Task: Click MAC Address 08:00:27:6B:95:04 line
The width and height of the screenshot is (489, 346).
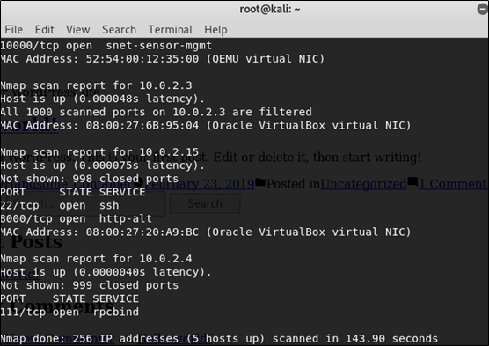Action: pyautogui.click(x=206, y=126)
